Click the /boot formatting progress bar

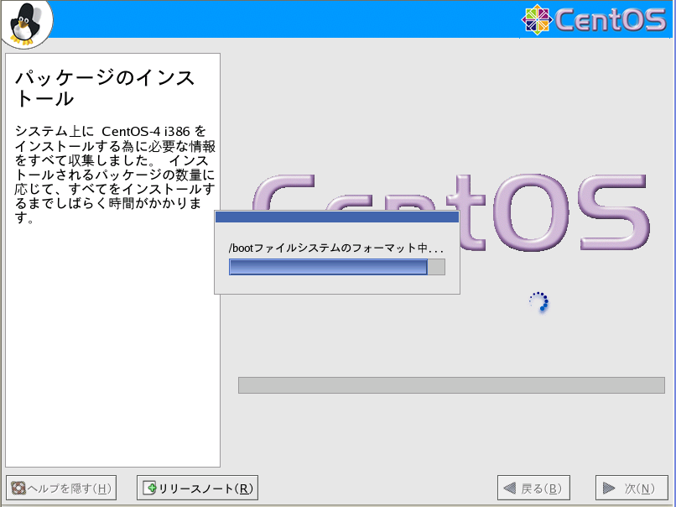click(337, 267)
